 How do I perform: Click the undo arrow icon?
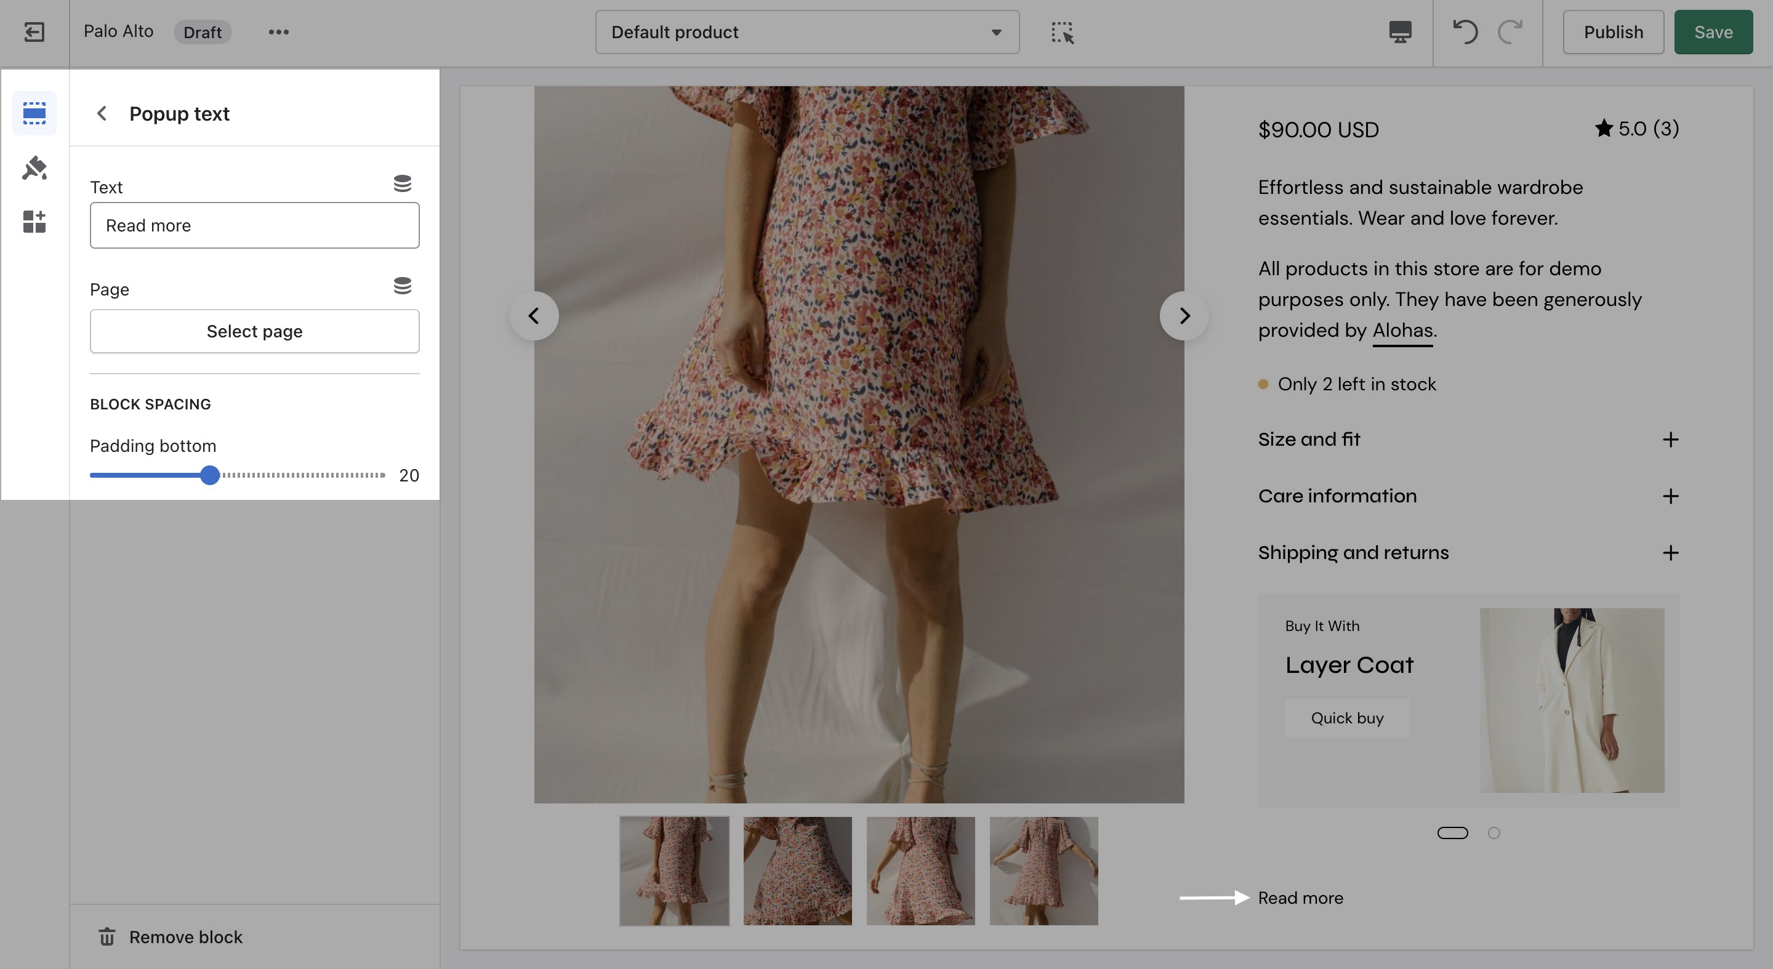1465,31
